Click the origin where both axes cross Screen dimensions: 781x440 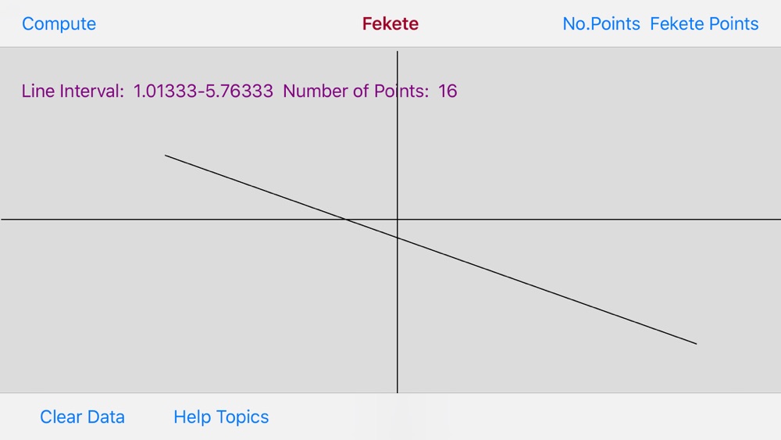tap(398, 220)
